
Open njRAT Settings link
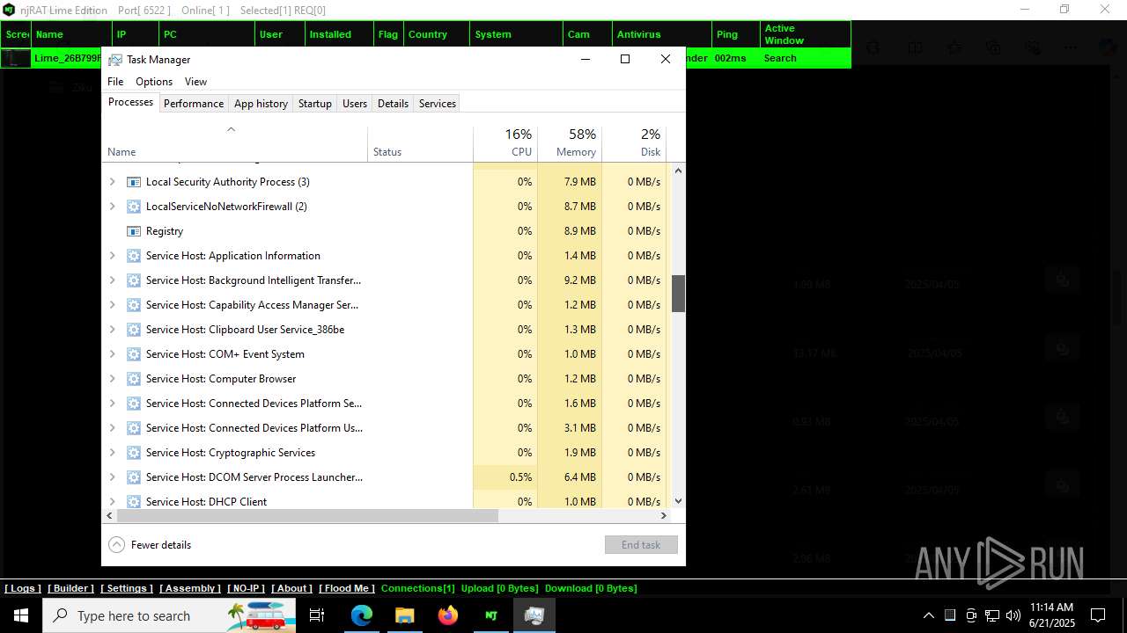[x=127, y=588]
